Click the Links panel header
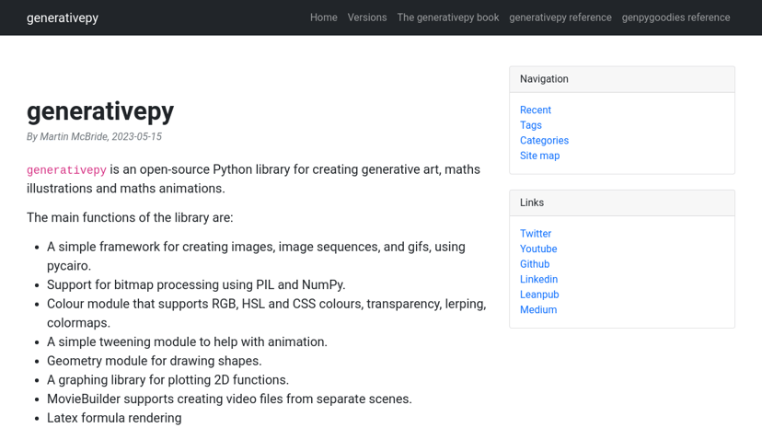The image size is (762, 428). coord(622,202)
